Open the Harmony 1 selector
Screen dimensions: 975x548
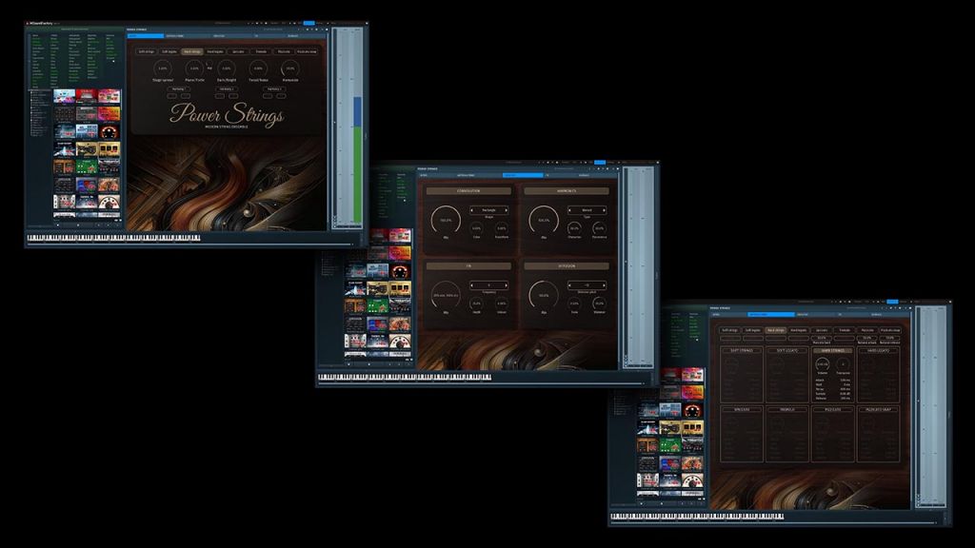coord(178,88)
